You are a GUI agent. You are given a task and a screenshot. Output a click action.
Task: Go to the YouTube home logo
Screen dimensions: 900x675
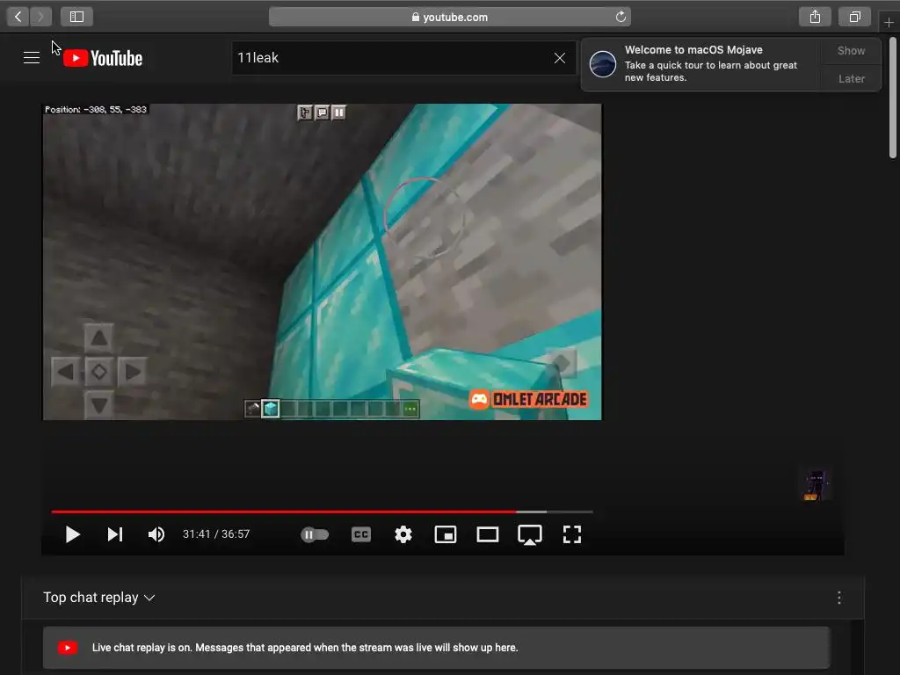coord(103,58)
